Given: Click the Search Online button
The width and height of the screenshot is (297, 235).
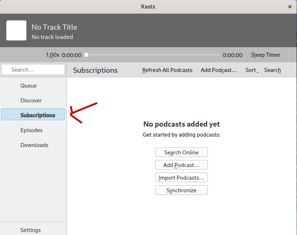Looking at the screenshot, I should pos(182,152).
